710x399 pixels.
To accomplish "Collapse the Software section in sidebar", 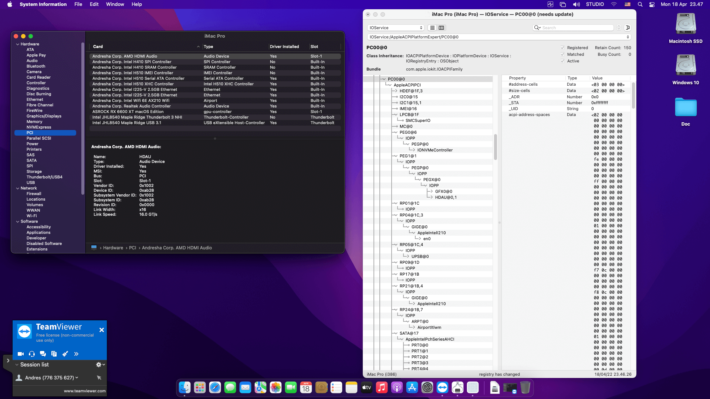I will tap(17, 221).
